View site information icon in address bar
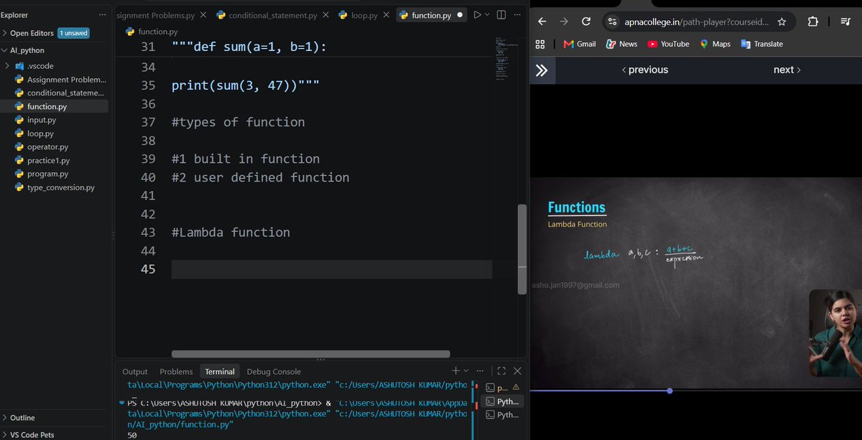 pyautogui.click(x=613, y=22)
